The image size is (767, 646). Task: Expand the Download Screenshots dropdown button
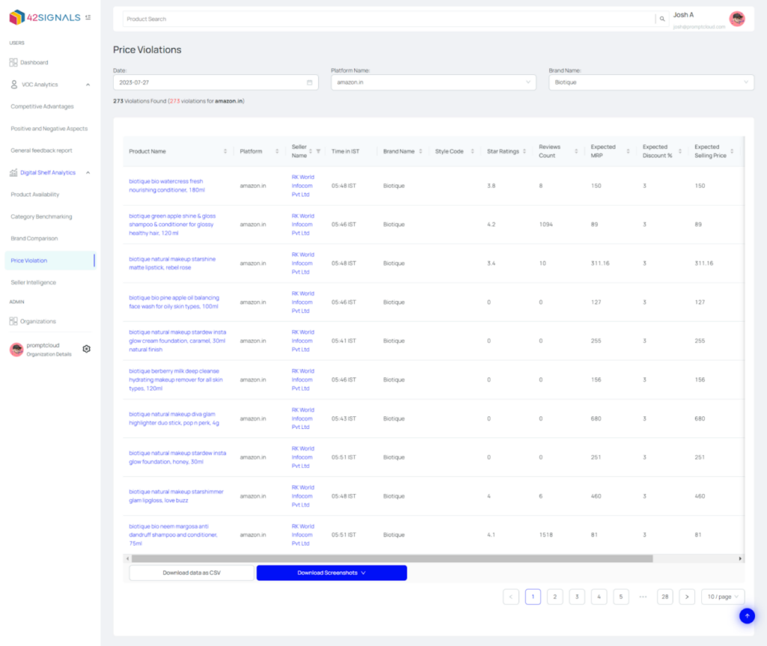332,573
